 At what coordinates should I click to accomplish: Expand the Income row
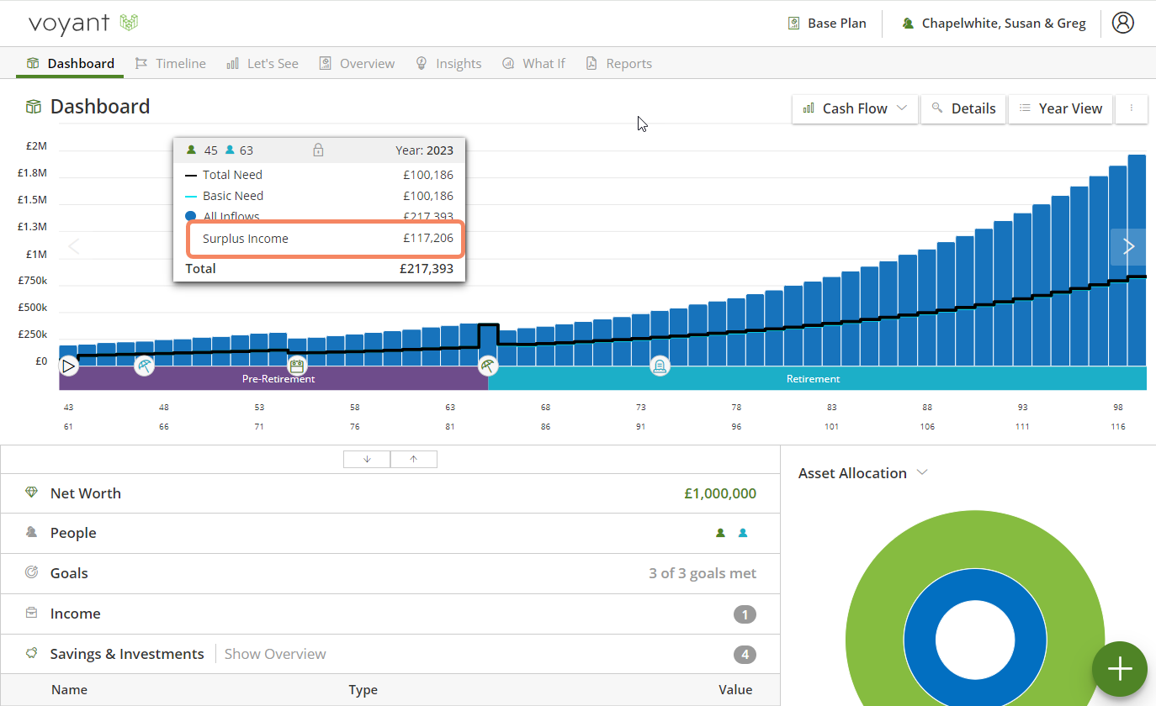point(390,614)
